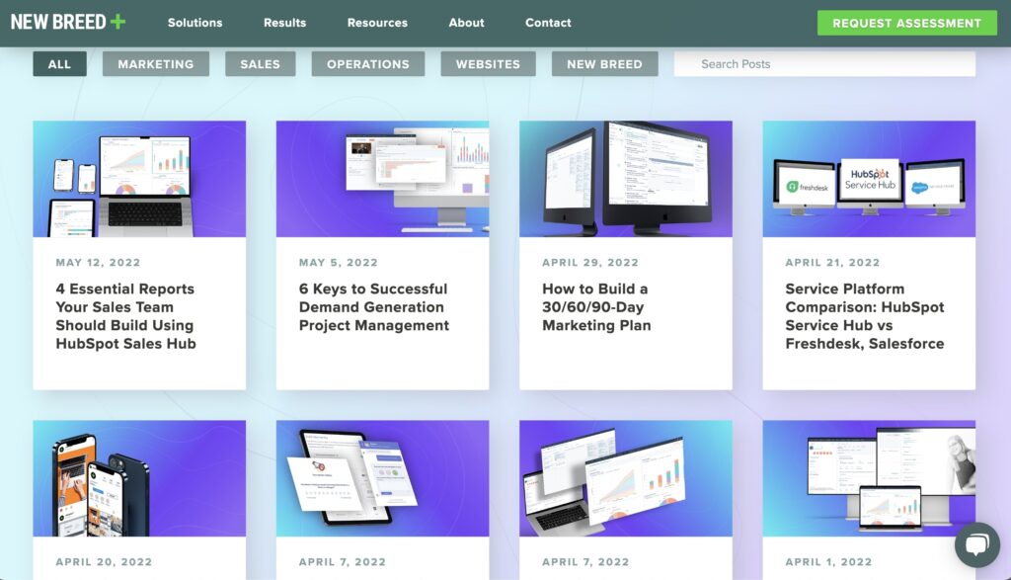Focus the Search Posts field
This screenshot has width=1011, height=580.
824,64
